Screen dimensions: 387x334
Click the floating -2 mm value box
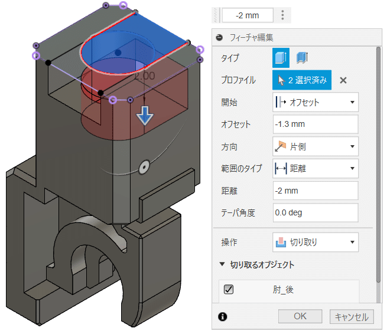click(x=248, y=15)
